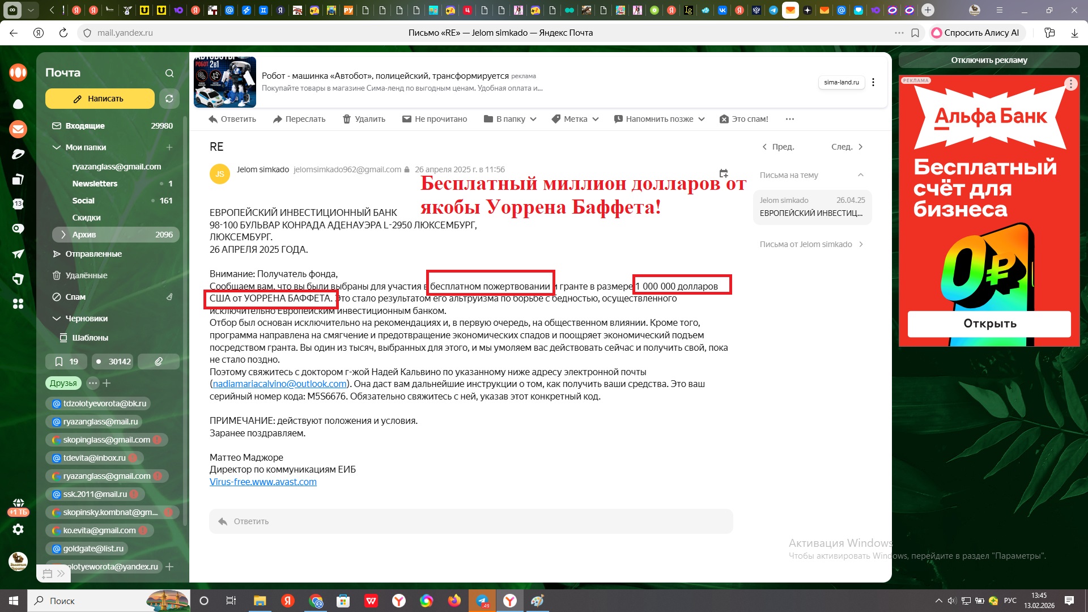Toggle the attachments filter paperclip
Image resolution: width=1088 pixels, height=612 pixels.
point(159,362)
